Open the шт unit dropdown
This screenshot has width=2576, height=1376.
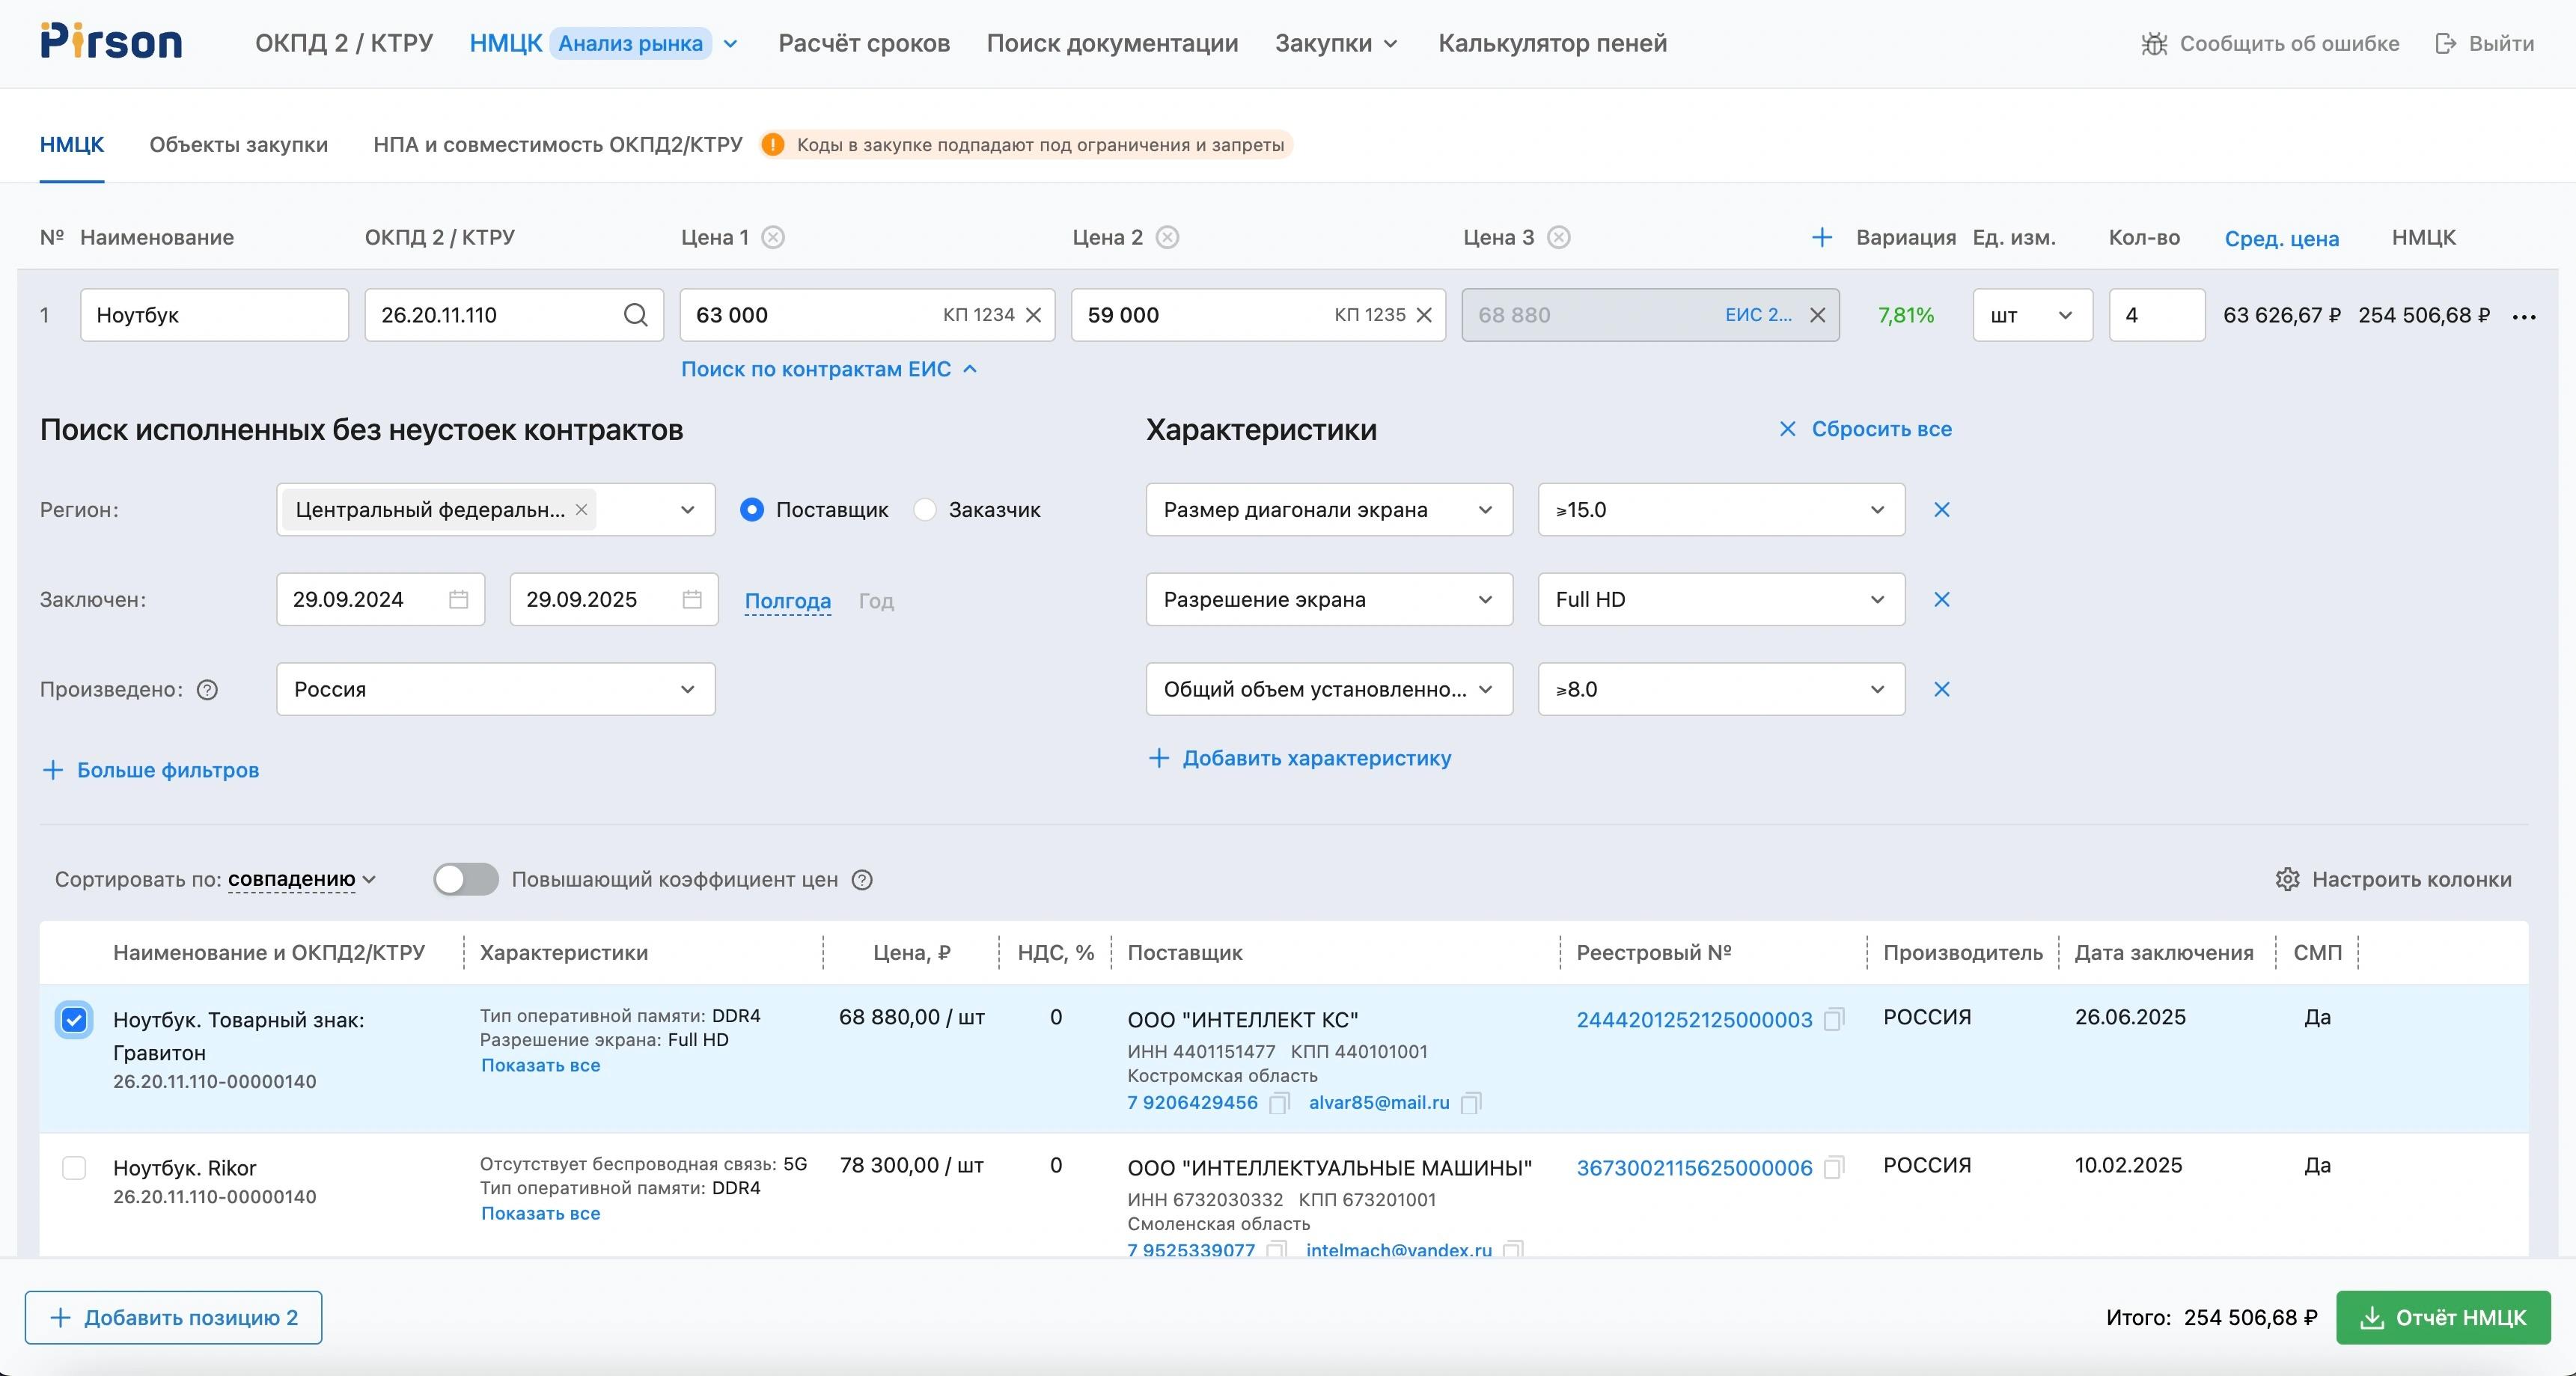[2031, 315]
